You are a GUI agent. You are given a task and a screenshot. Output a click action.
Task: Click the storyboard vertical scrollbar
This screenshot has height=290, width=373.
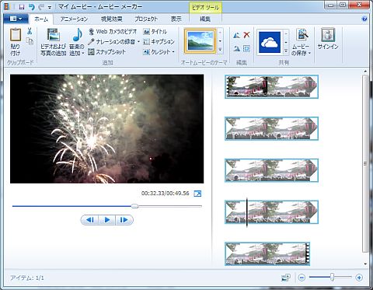[x=365, y=164]
